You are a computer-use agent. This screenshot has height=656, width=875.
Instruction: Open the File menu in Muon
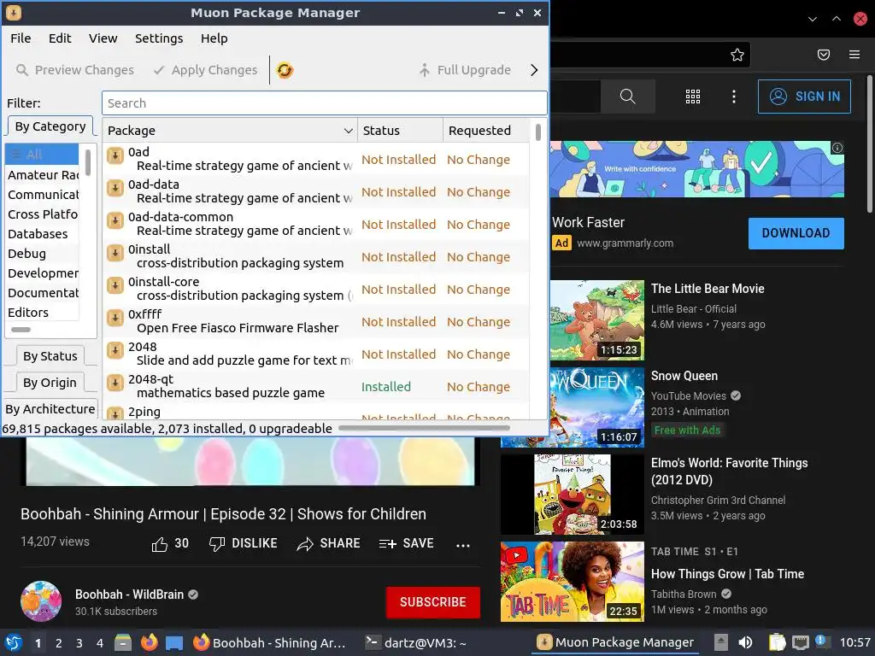[21, 38]
